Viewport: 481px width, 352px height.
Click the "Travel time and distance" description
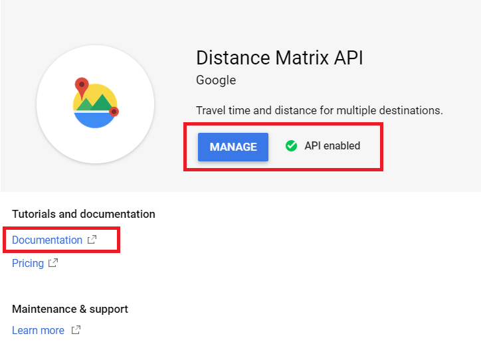click(320, 110)
